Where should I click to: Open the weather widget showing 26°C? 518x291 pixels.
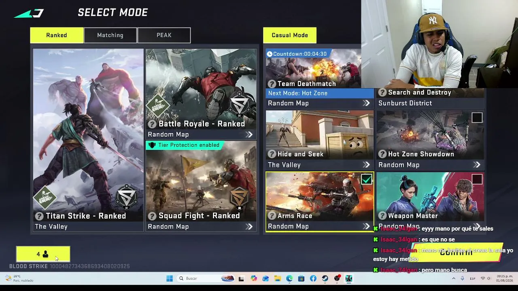click(x=19, y=278)
